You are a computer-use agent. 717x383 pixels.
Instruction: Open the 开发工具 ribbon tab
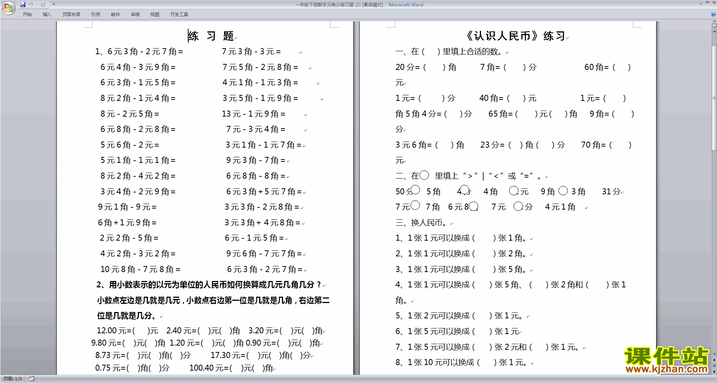(x=179, y=14)
